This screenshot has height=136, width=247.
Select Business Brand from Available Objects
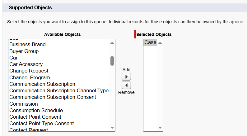click(27, 44)
